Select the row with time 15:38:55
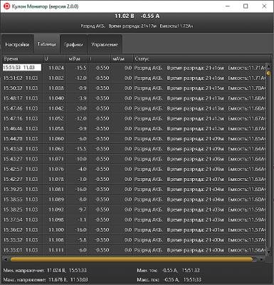Screen dimensions: 274x285 [x=134, y=199]
